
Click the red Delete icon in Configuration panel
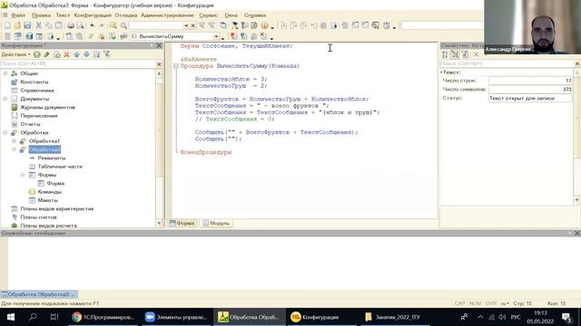[66, 54]
